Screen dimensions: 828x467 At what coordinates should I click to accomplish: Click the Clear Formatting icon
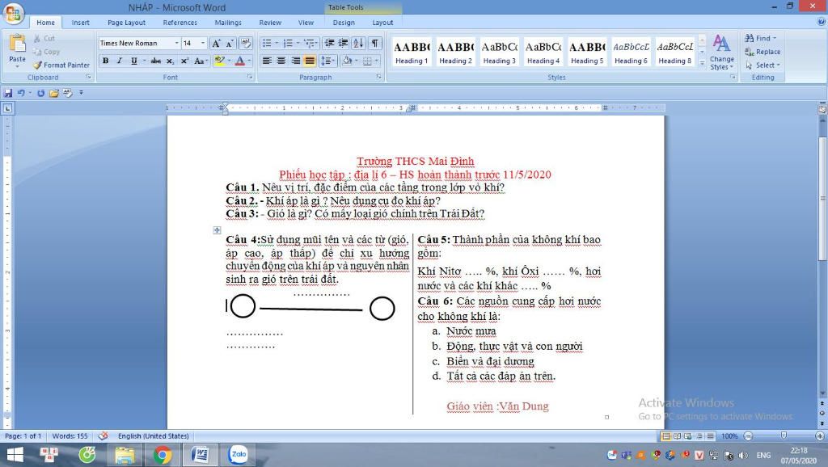click(x=245, y=44)
